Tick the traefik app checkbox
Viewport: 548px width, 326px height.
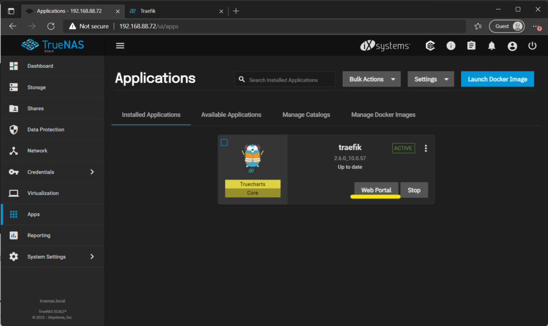click(x=224, y=142)
